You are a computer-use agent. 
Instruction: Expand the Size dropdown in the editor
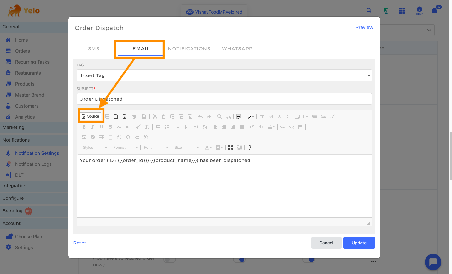click(x=187, y=148)
